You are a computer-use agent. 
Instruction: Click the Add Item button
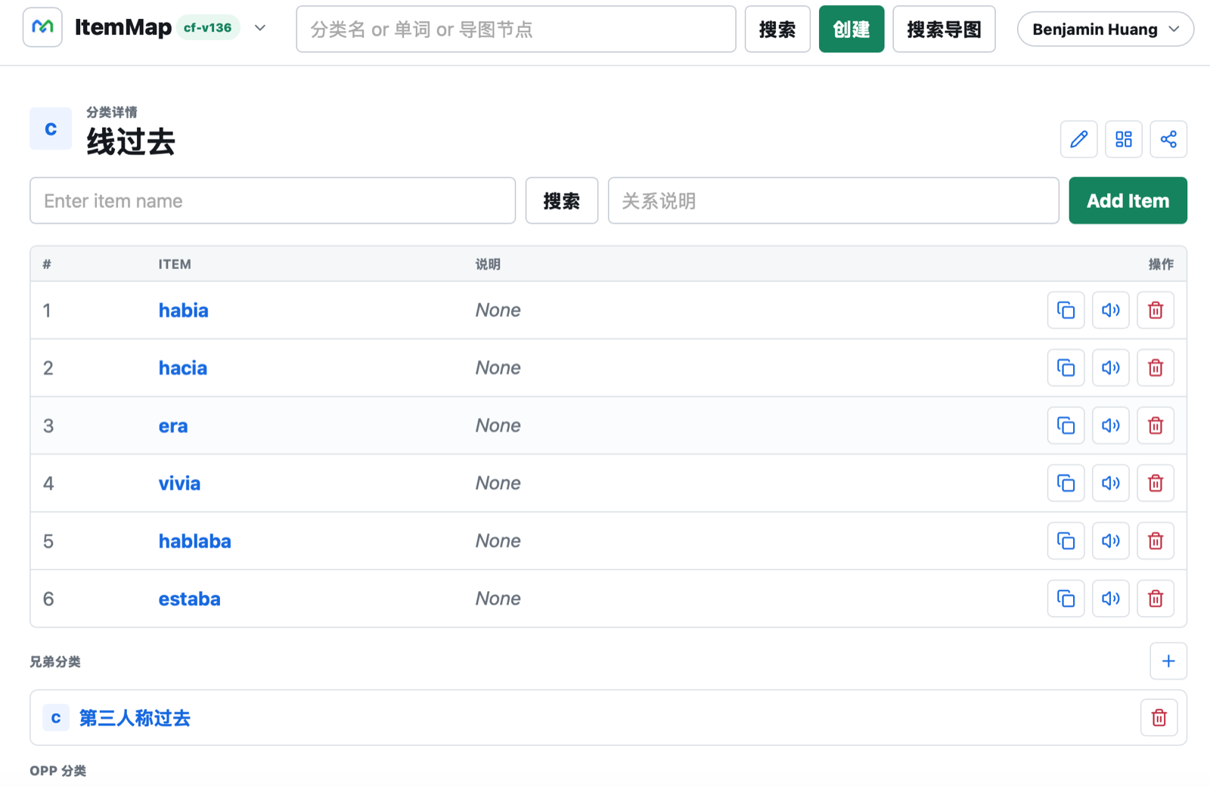(1128, 200)
